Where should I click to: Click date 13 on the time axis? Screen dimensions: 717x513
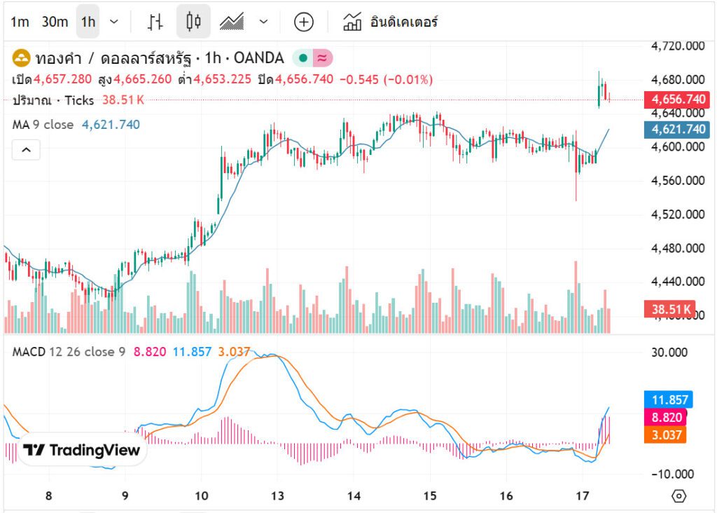click(278, 496)
